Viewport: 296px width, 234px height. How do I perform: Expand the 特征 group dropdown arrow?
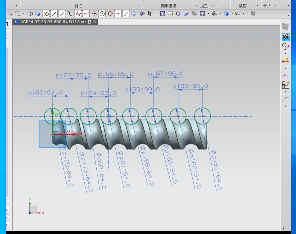point(139,5)
